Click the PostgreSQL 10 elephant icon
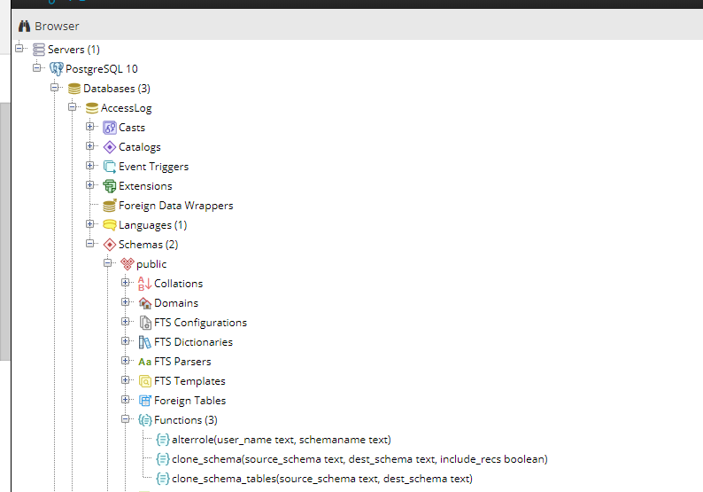Screen dimensions: 703x492 click(x=57, y=68)
